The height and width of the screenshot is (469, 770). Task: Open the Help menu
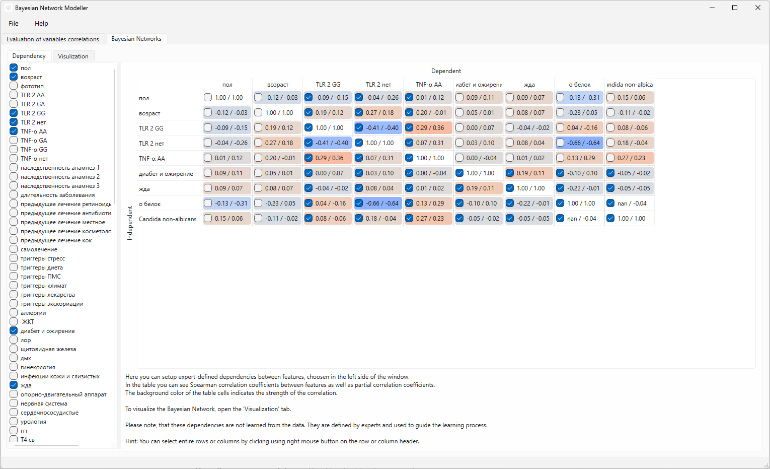pyautogui.click(x=41, y=23)
